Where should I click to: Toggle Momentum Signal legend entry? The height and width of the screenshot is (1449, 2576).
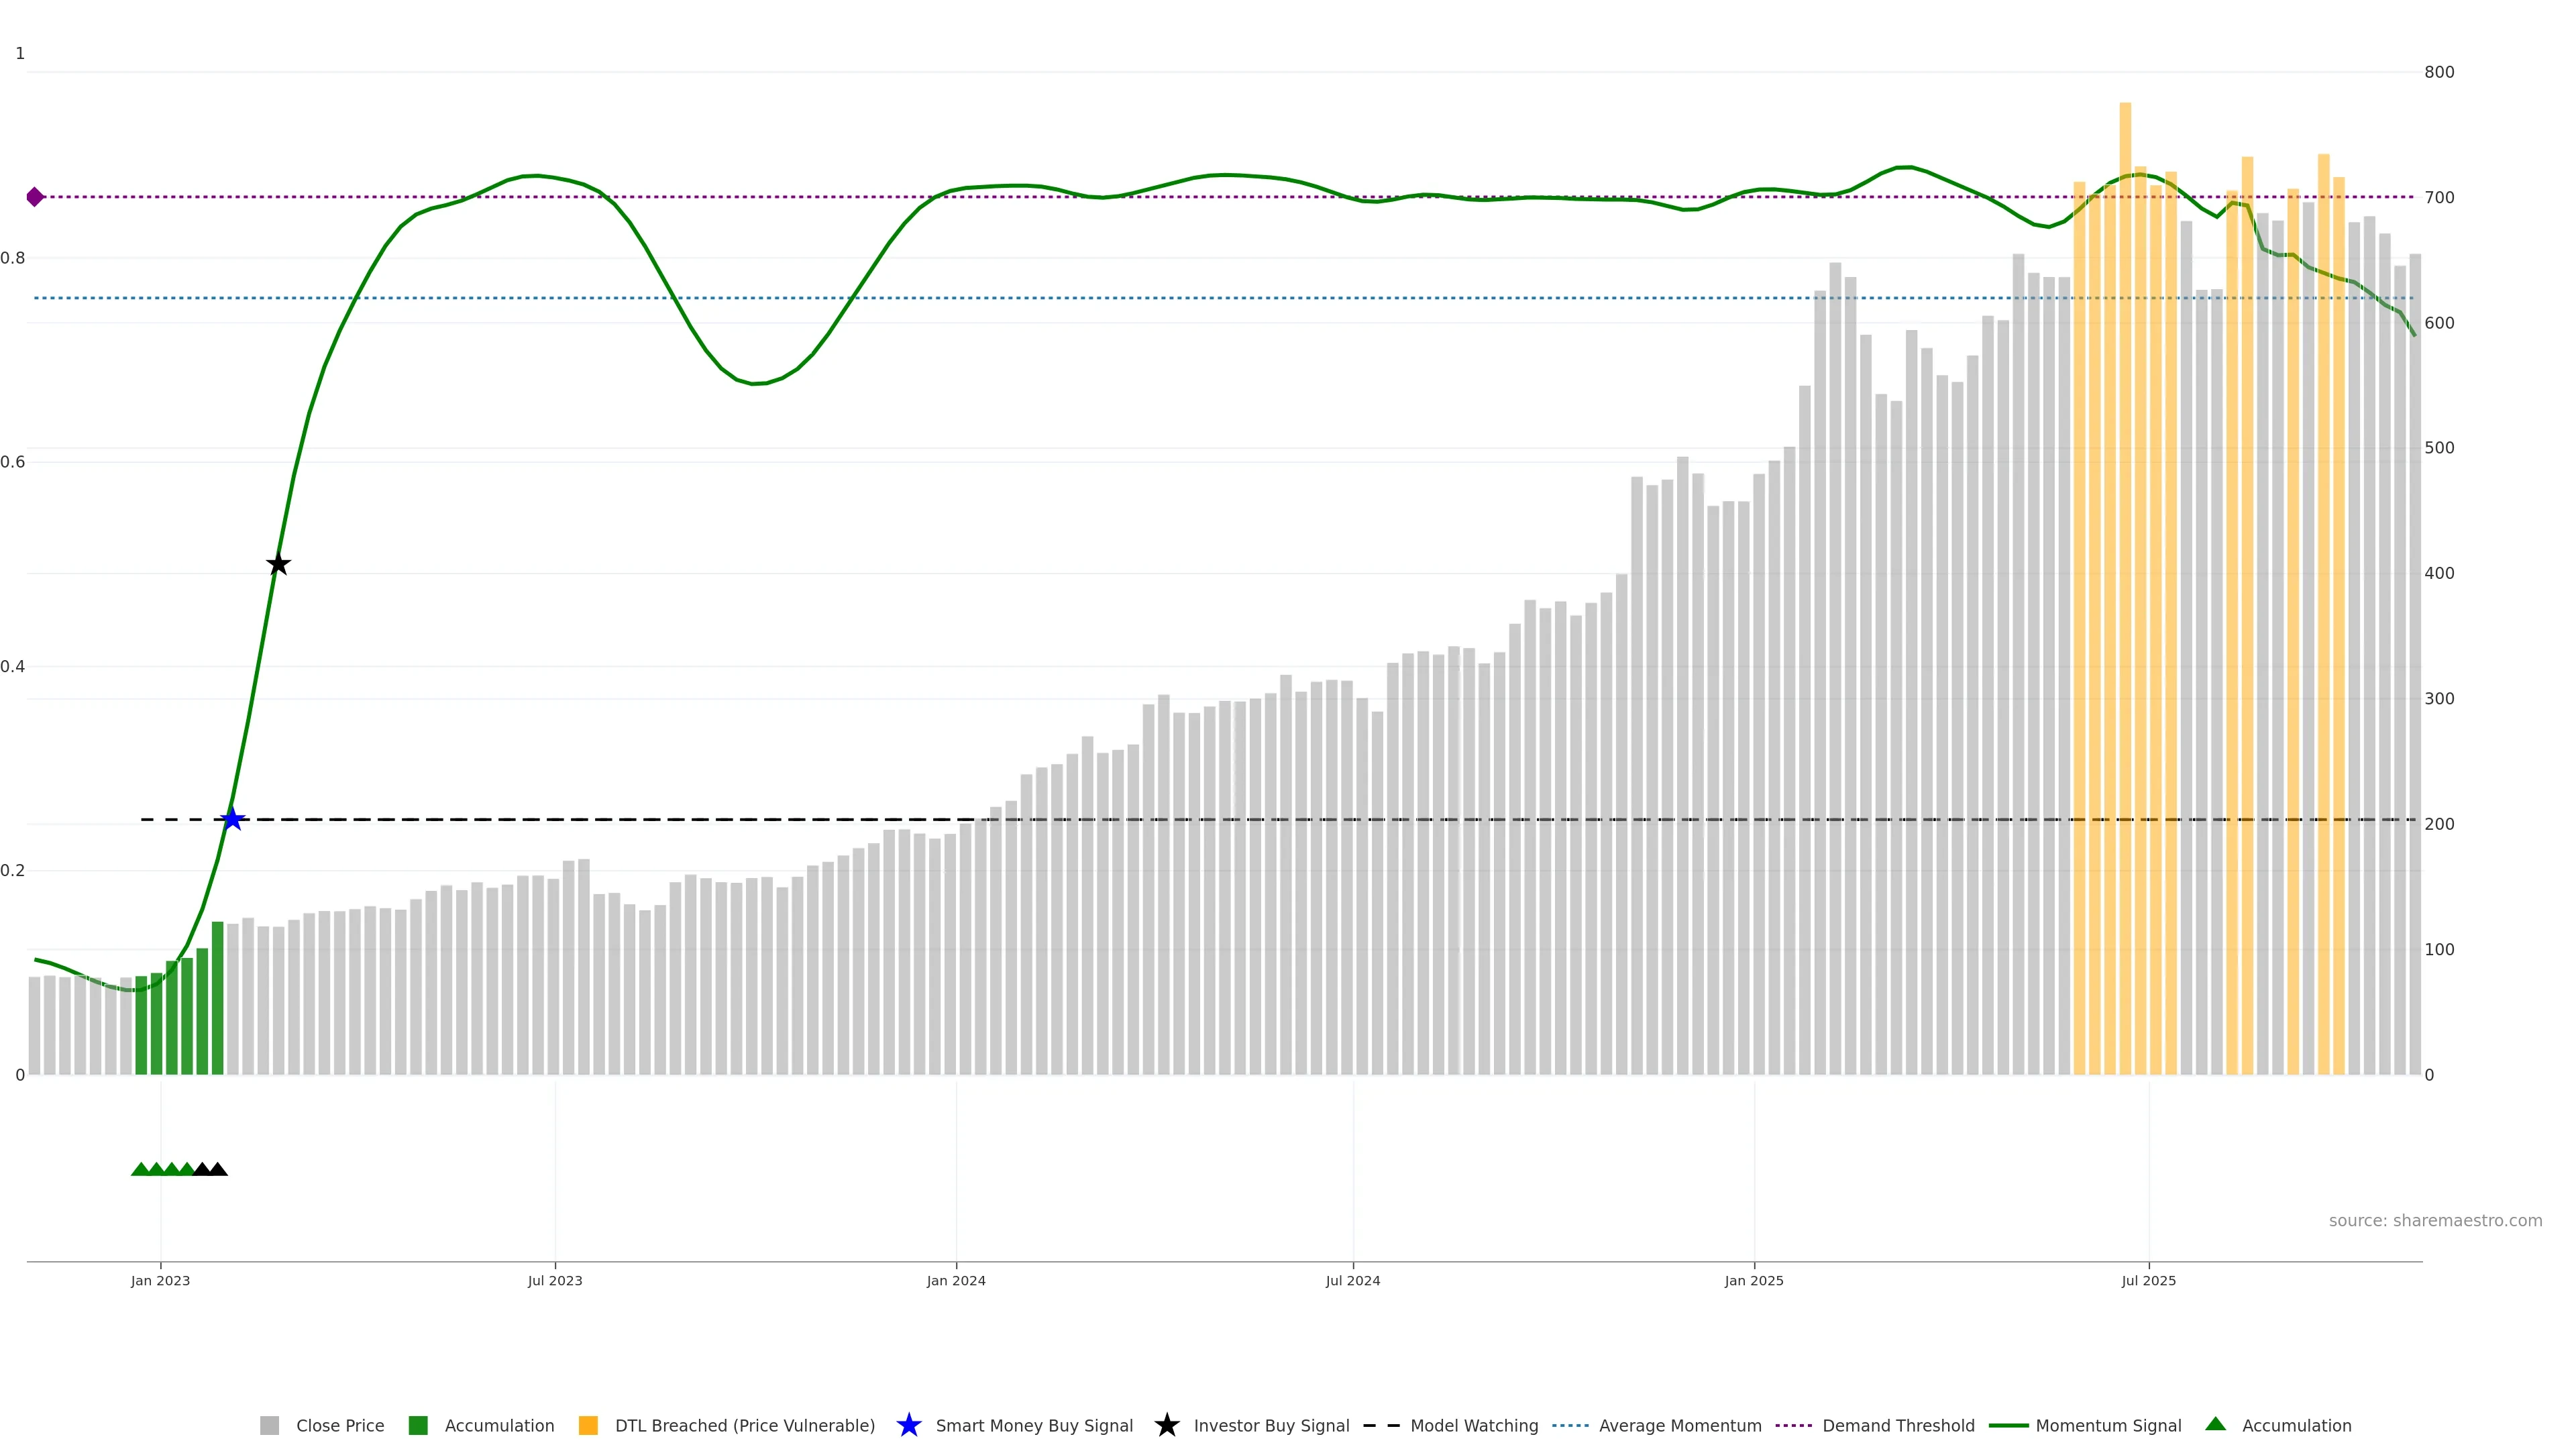pos(2108,1425)
